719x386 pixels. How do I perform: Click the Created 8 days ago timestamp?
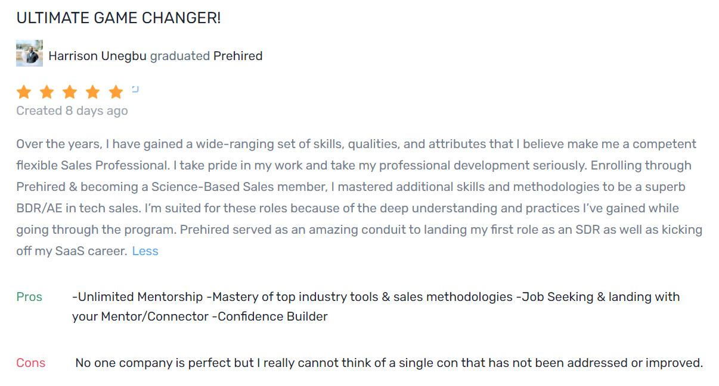click(x=72, y=111)
